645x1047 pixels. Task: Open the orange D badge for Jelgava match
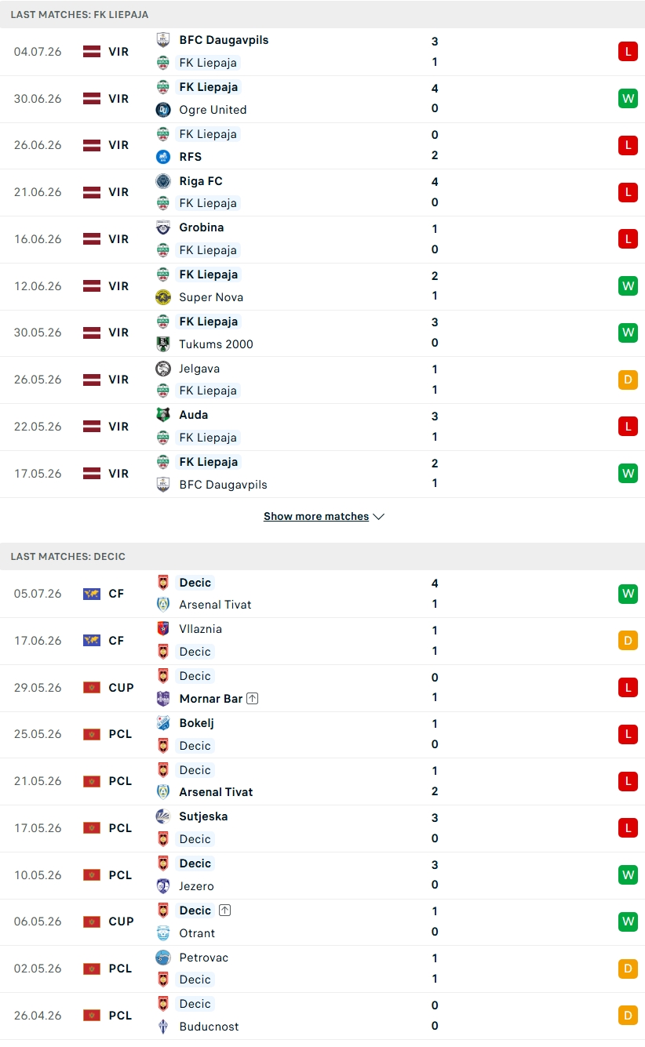[x=628, y=380]
